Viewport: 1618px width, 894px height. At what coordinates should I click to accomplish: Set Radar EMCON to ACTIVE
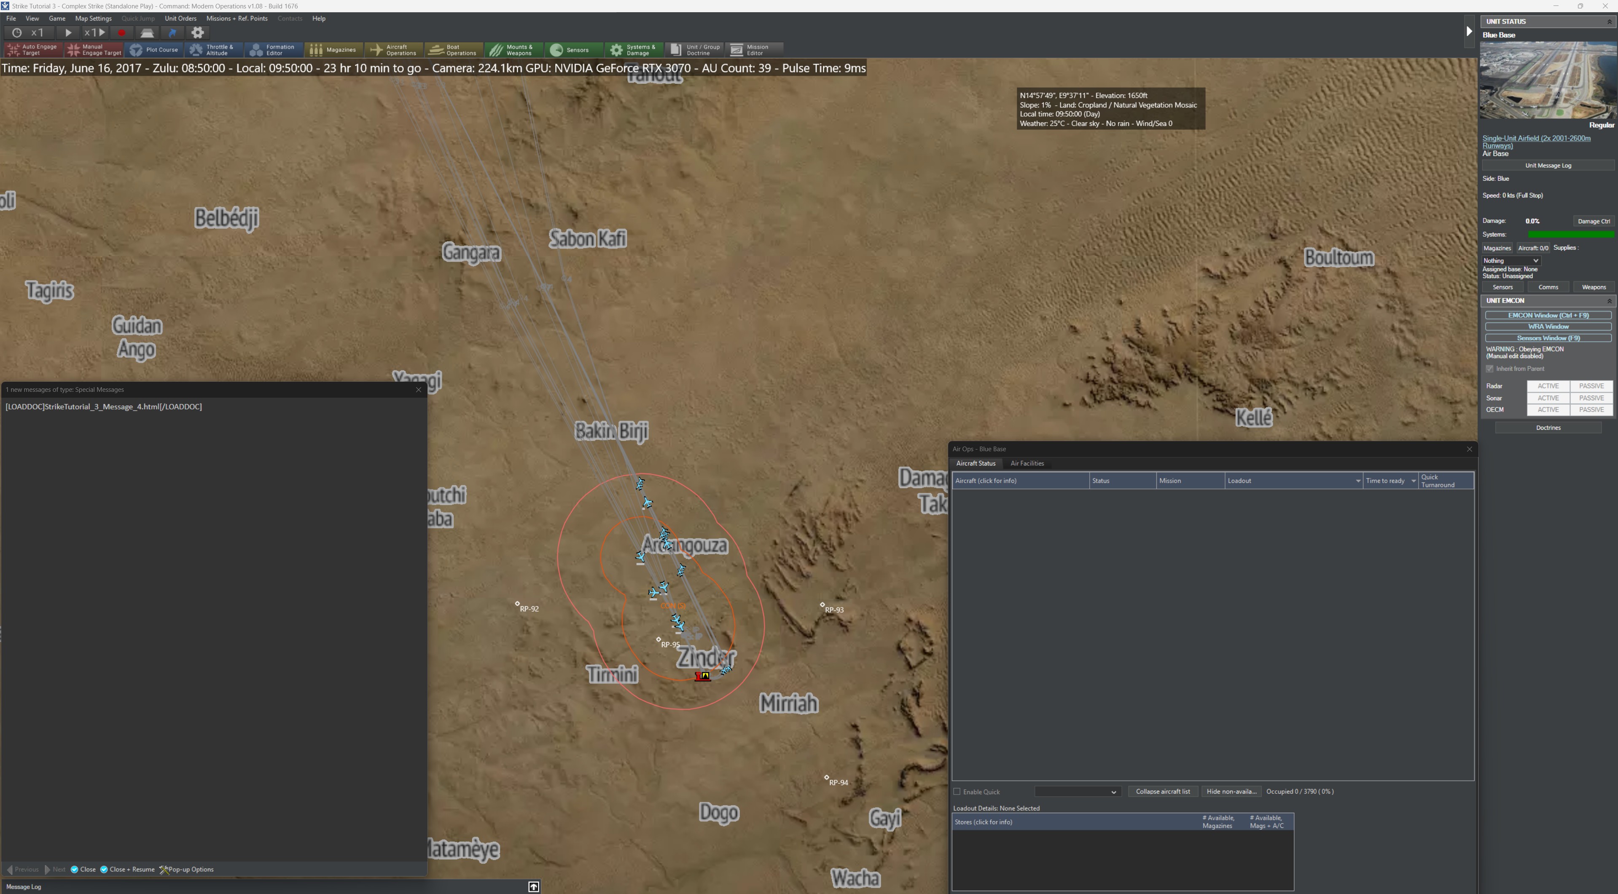pyautogui.click(x=1548, y=386)
